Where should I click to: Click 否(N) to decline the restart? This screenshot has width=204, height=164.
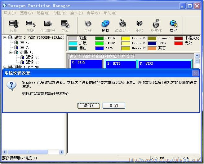pos(114,106)
